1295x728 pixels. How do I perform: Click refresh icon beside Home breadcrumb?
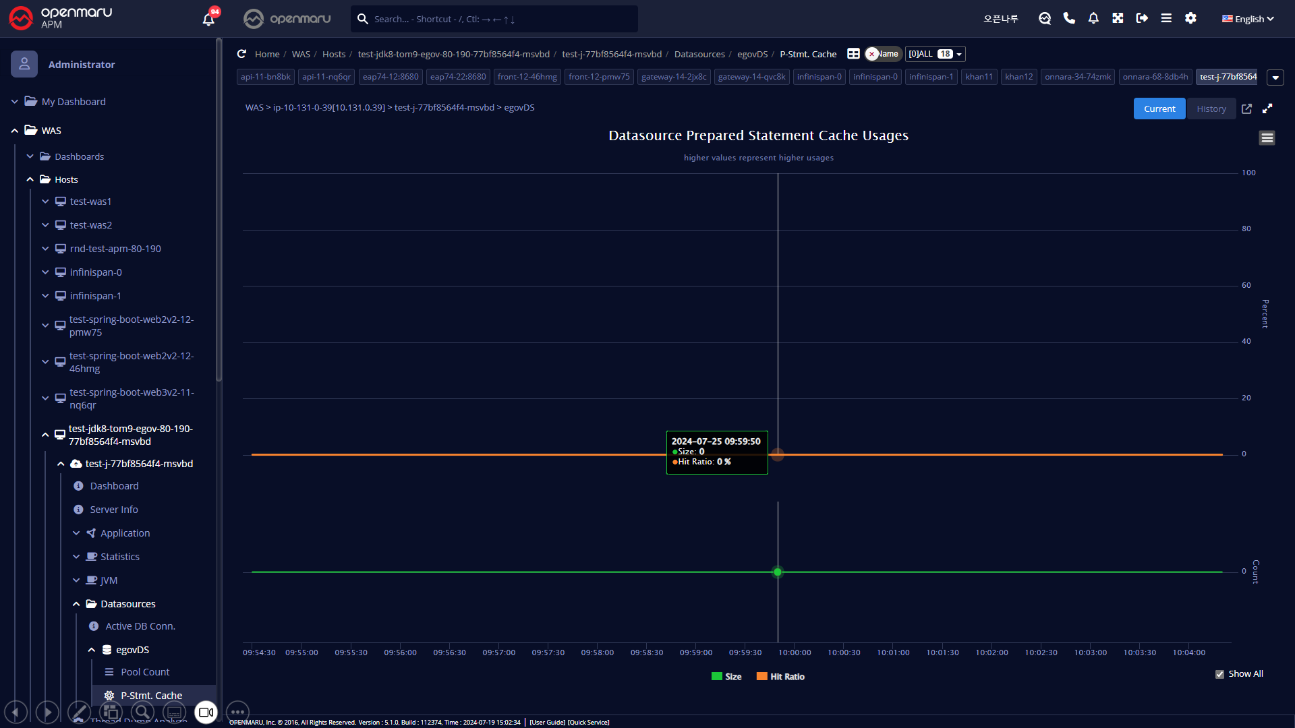tap(241, 54)
